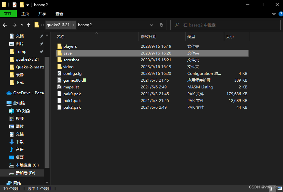
Task: Select 3D 对象 in the sidebar
Action: (19, 111)
